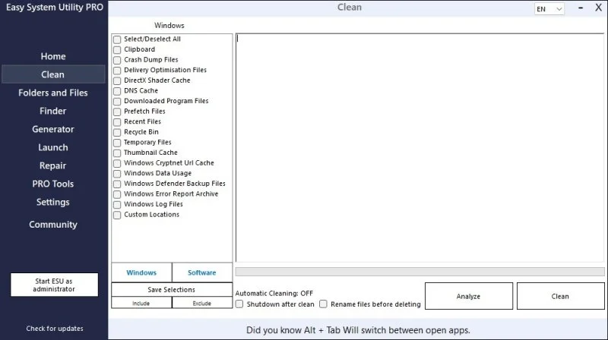Go to the Repair section

[x=53, y=165]
